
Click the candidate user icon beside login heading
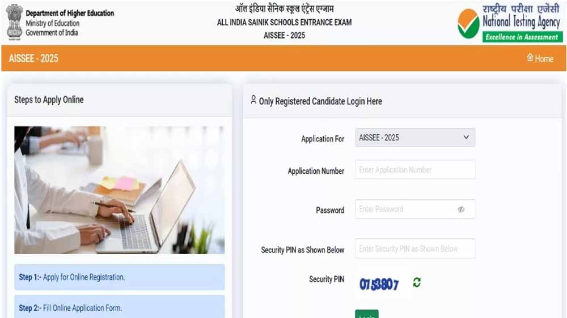tap(253, 100)
